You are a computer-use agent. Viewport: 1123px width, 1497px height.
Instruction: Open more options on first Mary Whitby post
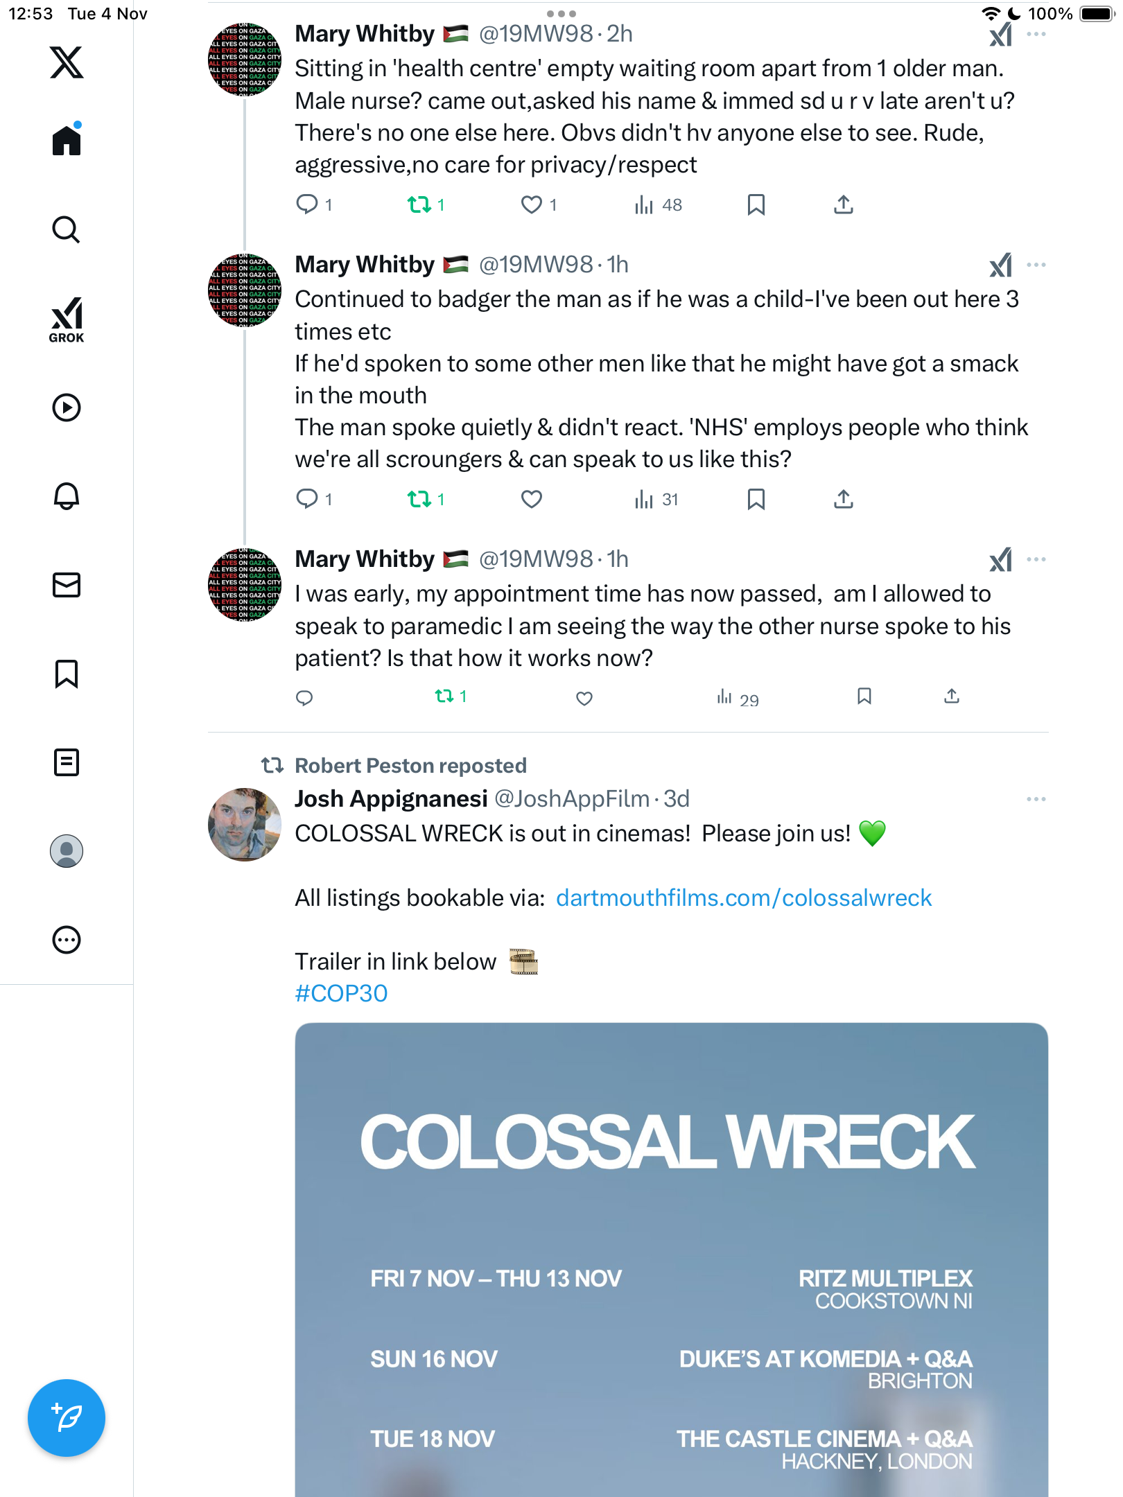pyautogui.click(x=1036, y=34)
